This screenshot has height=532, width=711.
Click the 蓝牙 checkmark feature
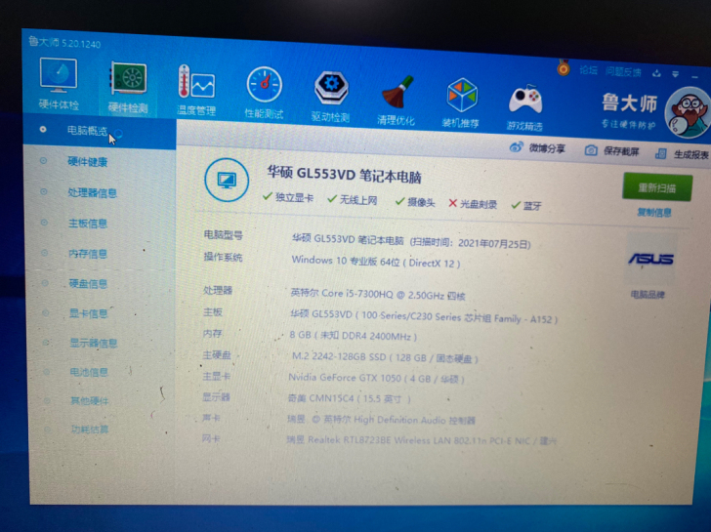[x=526, y=206]
